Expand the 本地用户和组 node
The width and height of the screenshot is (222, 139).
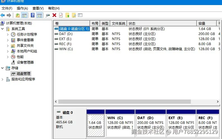click(8, 51)
